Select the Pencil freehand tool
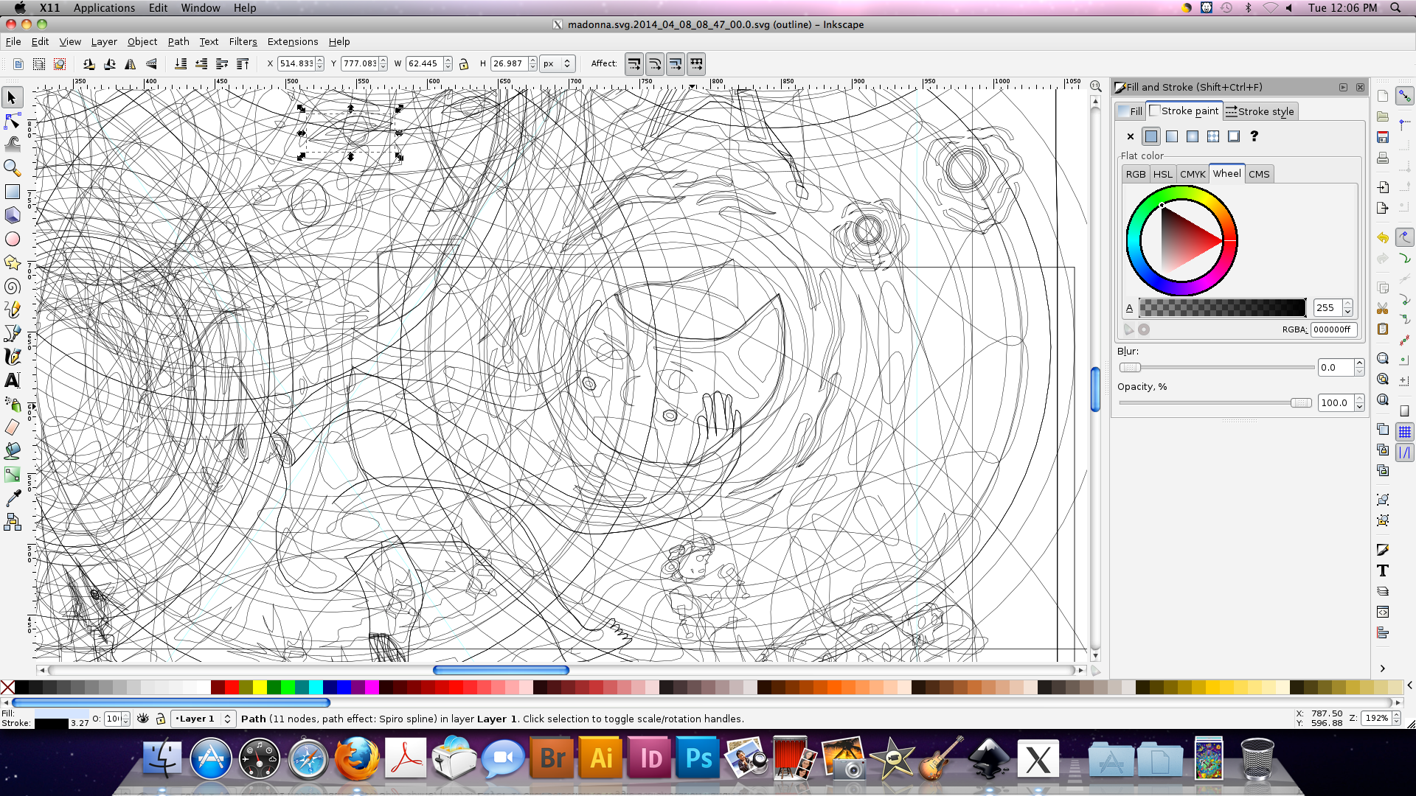1416x796 pixels. (x=13, y=310)
